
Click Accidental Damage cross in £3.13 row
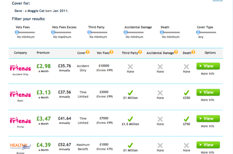point(160,93)
